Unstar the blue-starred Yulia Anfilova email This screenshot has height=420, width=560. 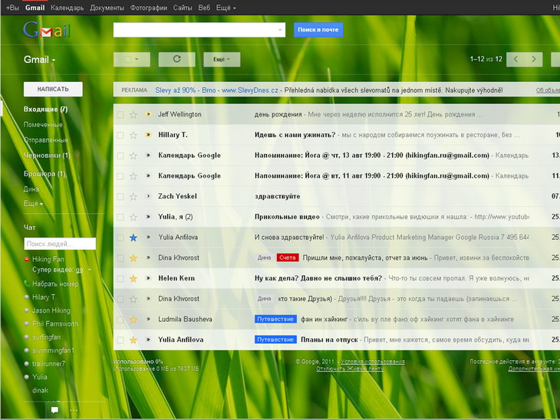point(133,238)
